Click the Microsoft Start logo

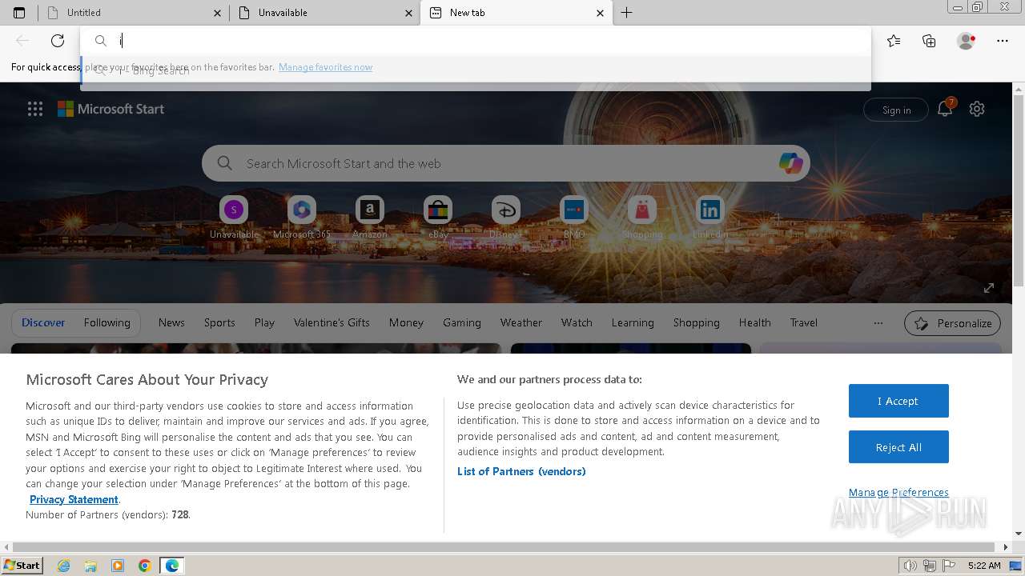coord(111,110)
